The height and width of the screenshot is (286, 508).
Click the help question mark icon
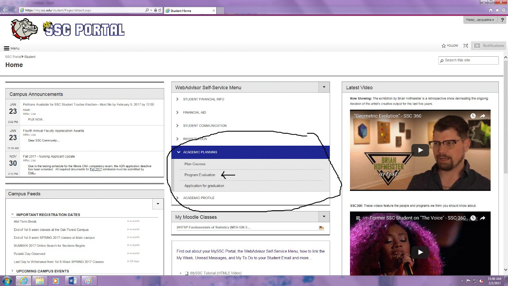(x=502, y=20)
